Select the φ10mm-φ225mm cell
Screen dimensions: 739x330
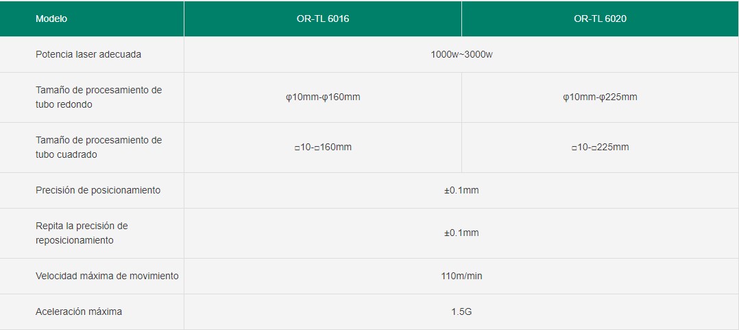point(601,97)
